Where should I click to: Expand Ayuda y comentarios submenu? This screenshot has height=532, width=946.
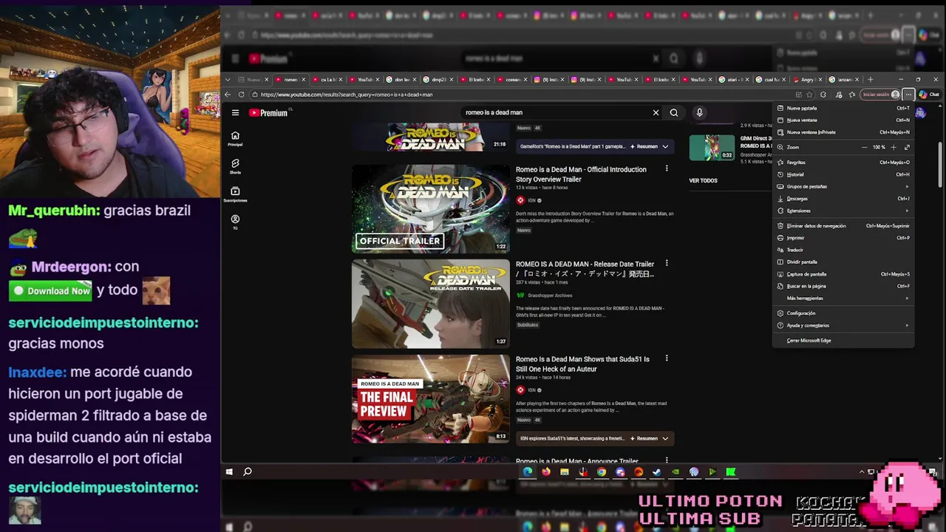(x=843, y=325)
